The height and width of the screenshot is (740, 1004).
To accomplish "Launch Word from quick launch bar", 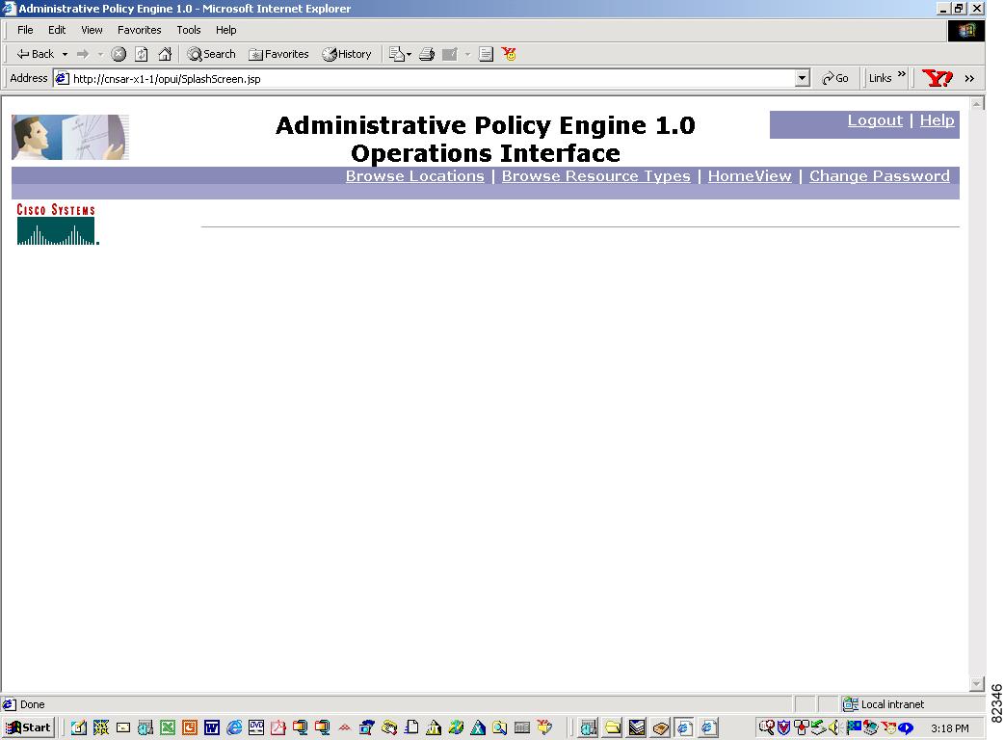I will tap(212, 727).
